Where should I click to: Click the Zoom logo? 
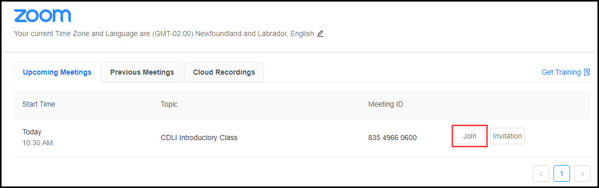(x=42, y=16)
